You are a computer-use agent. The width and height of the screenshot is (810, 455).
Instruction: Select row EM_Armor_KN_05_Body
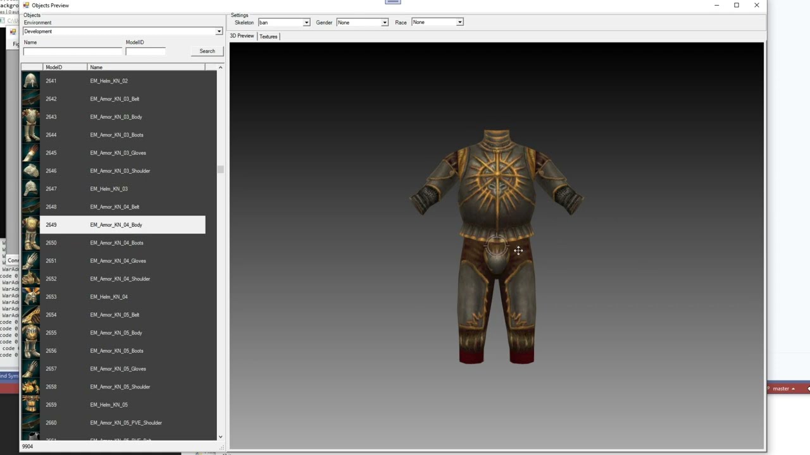123,333
